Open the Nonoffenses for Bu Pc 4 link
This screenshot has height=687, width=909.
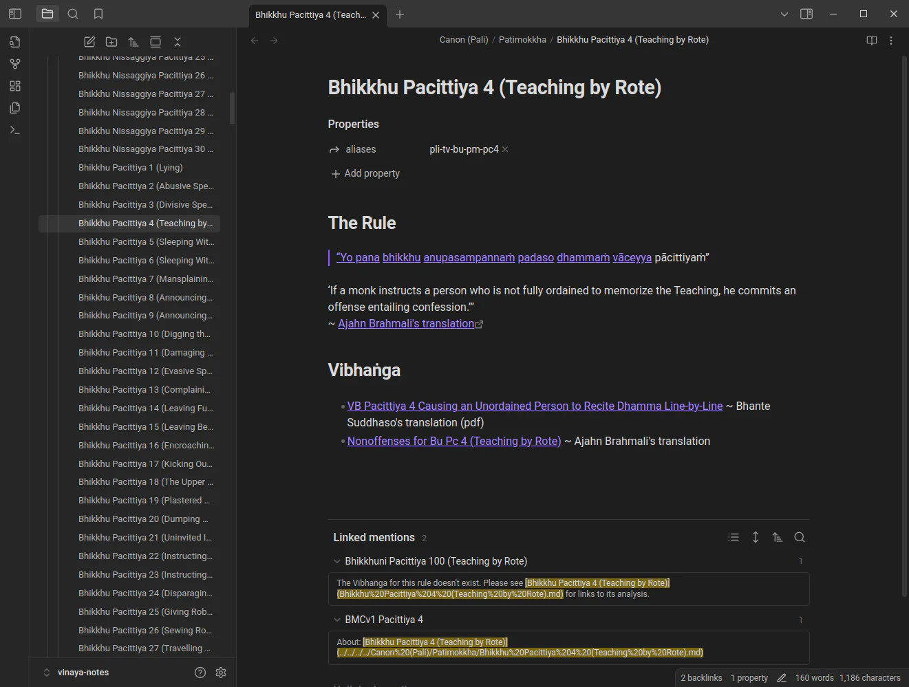[454, 441]
